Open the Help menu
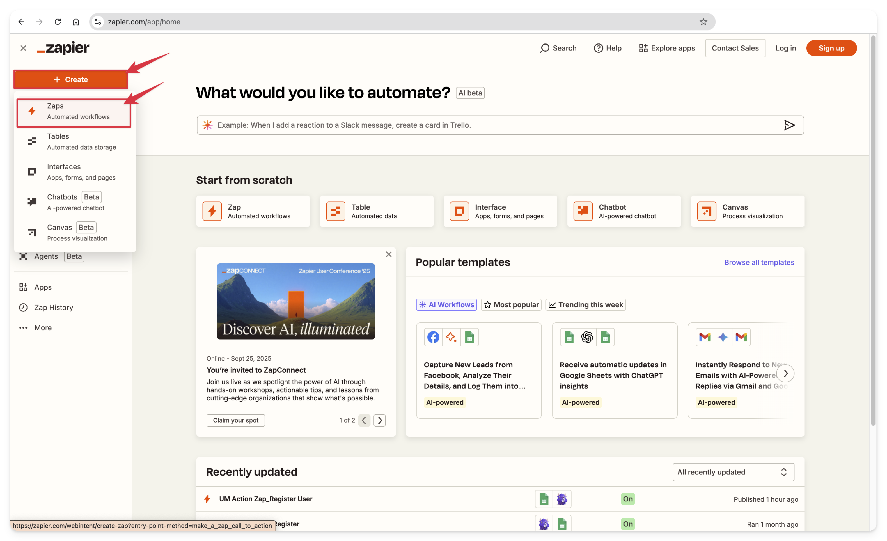 (608, 48)
